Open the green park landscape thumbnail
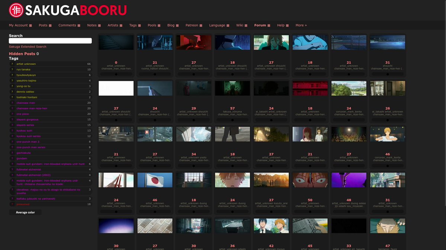 pyautogui.click(x=349, y=88)
